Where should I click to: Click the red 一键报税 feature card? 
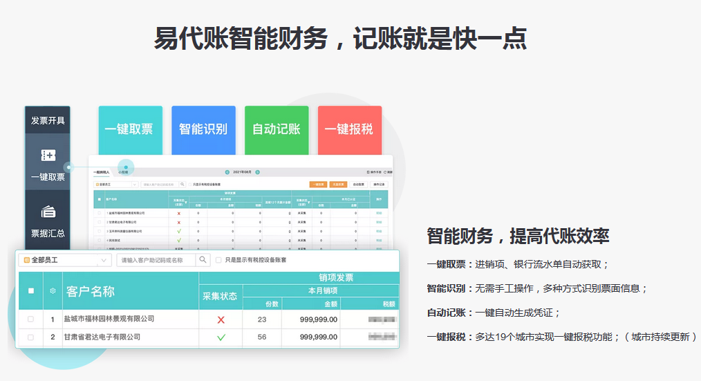pos(350,130)
